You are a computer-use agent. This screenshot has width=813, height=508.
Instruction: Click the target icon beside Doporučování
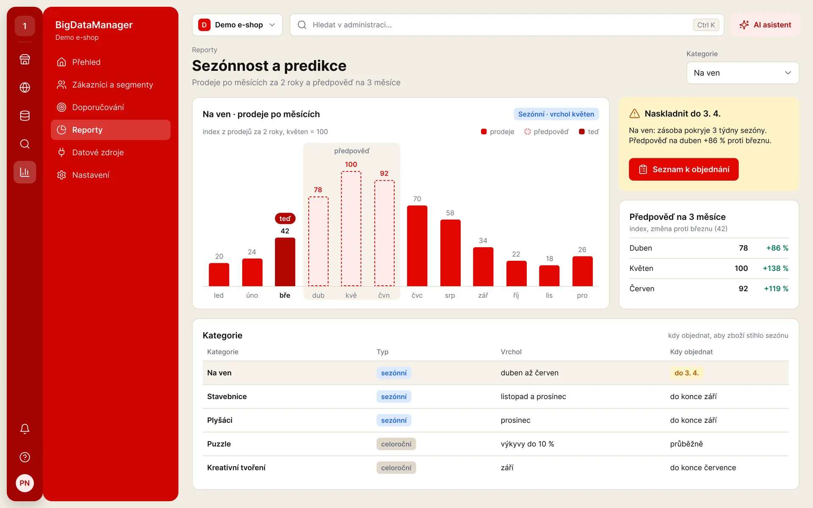(x=61, y=107)
